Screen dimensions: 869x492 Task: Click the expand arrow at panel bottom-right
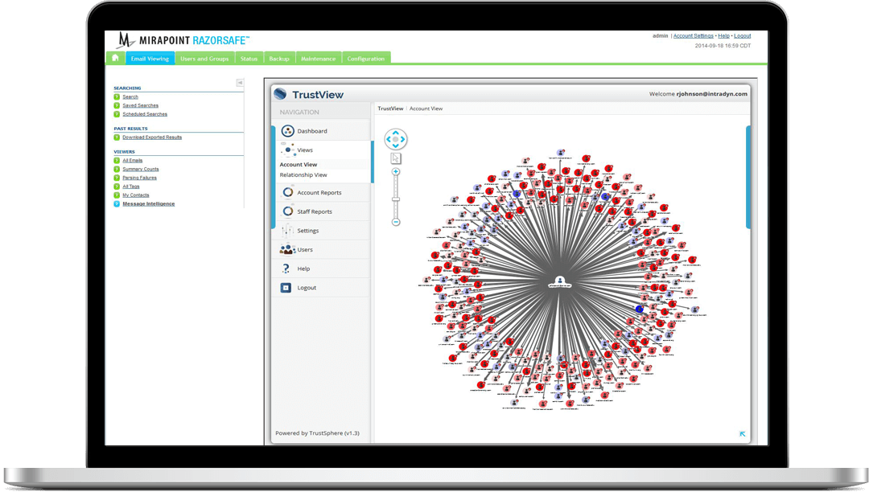pos(742,434)
